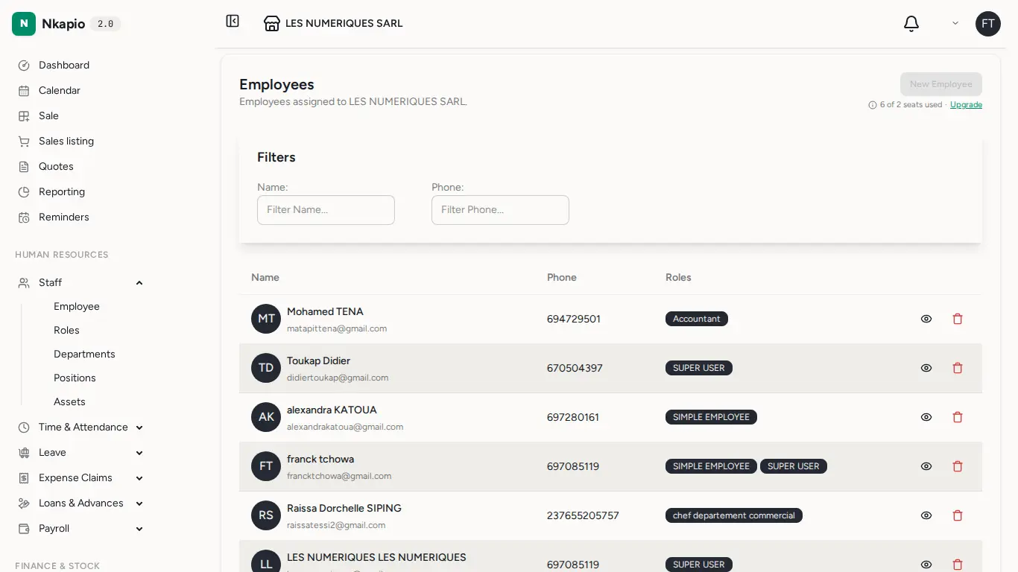The width and height of the screenshot is (1018, 572).
Task: Delete employee franck tchowa
Action: pos(958,466)
